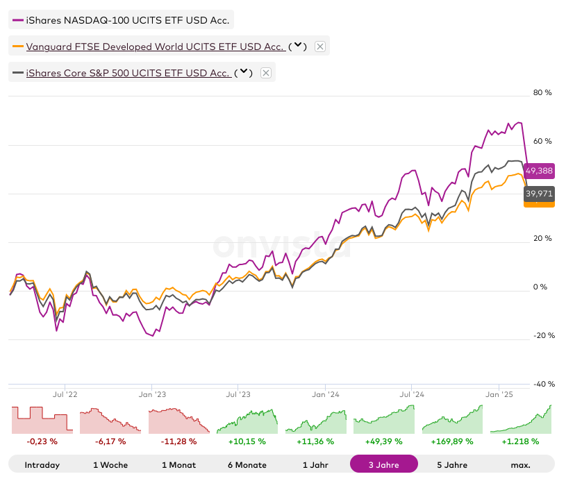Remove iShares Core S&P 500 ETF comparison

[265, 73]
